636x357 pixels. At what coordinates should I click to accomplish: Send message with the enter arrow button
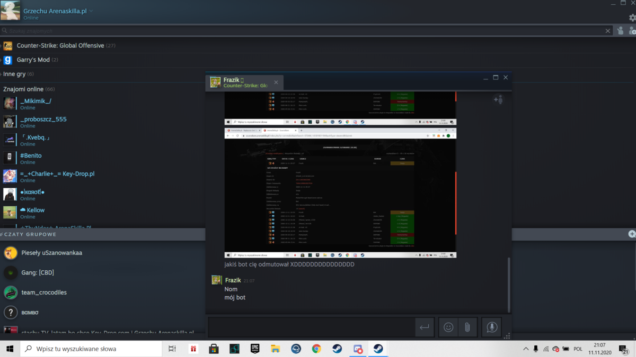[x=424, y=327]
